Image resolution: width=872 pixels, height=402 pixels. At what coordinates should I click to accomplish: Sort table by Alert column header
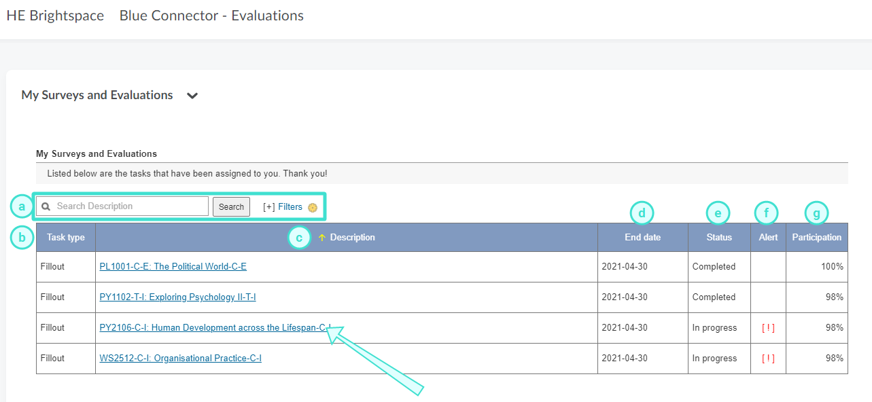coord(768,238)
